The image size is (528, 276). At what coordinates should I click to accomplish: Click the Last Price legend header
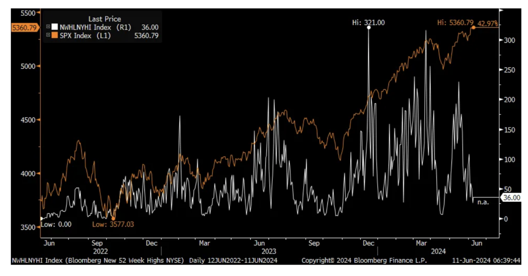104,19
